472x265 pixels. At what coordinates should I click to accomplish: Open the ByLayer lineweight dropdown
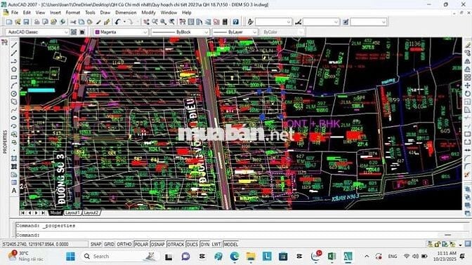[235, 32]
